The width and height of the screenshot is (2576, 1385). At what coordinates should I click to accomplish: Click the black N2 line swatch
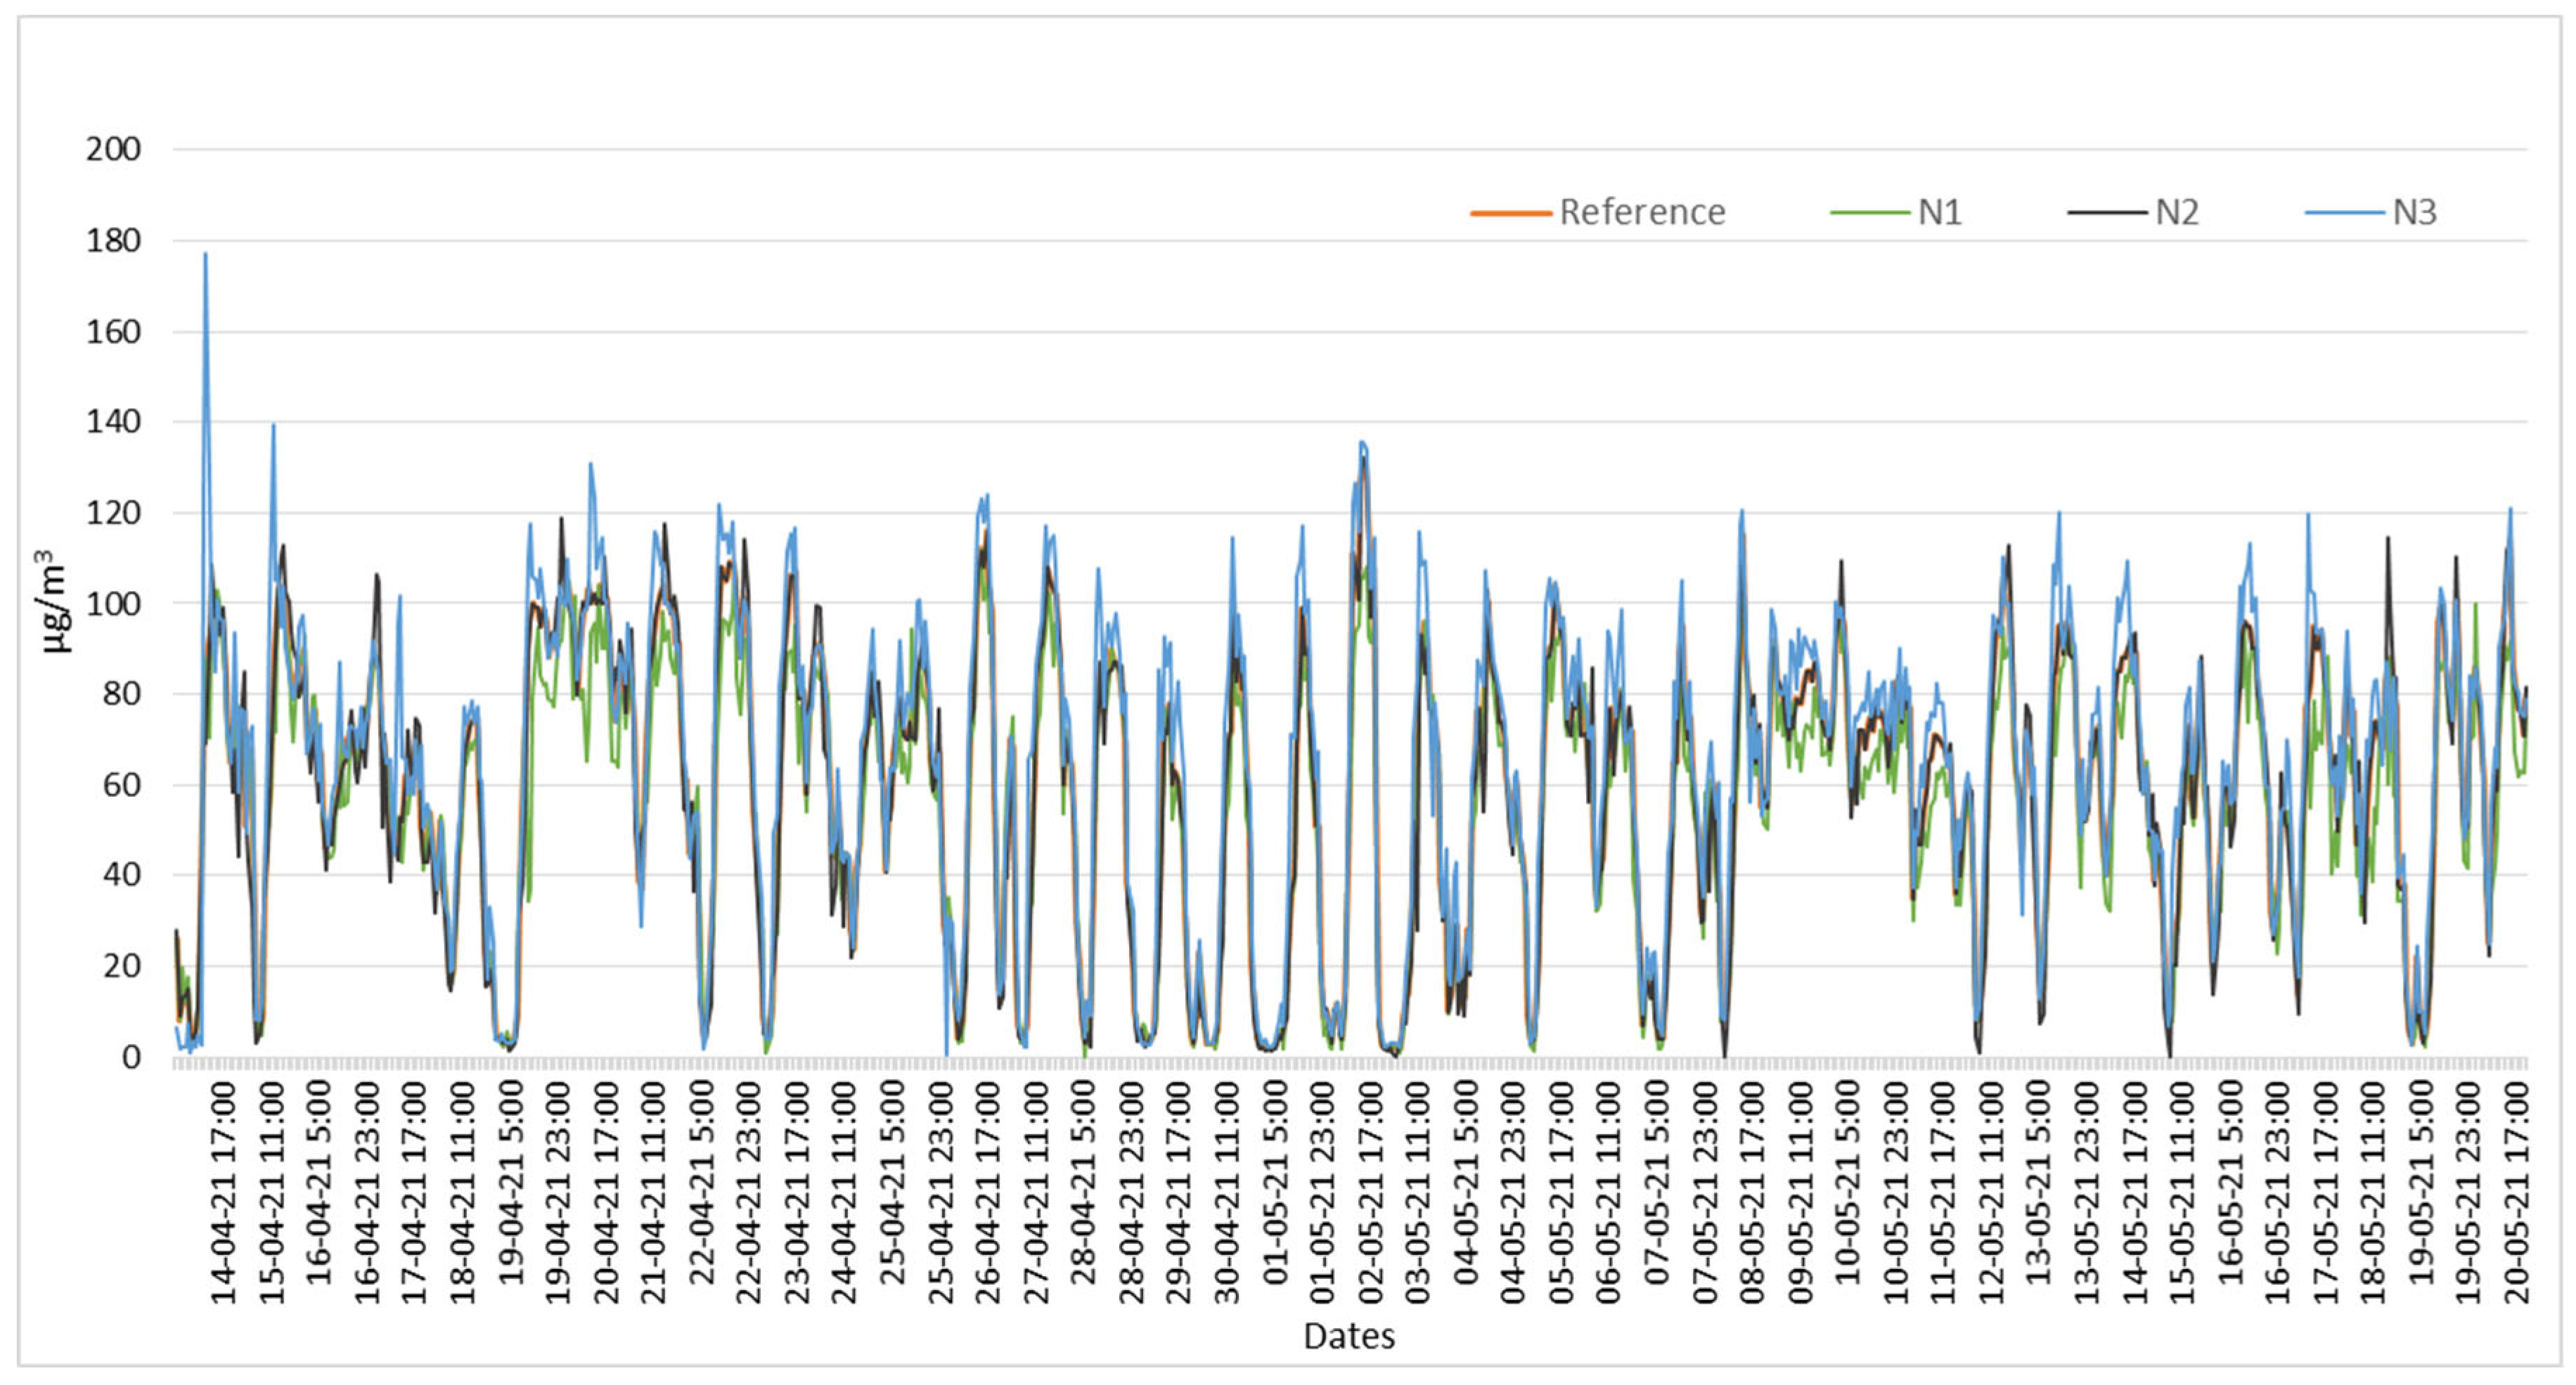(2107, 213)
